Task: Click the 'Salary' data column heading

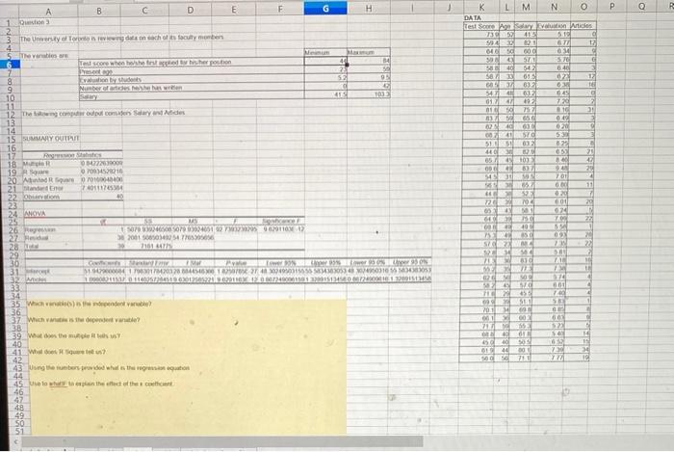Action: coord(525,26)
